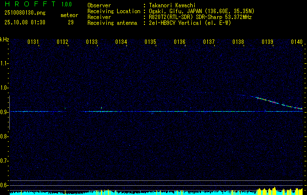Click the 1.1 kHz axis label
This screenshot has height=195, width=307.
pyautogui.click(x=4, y=63)
